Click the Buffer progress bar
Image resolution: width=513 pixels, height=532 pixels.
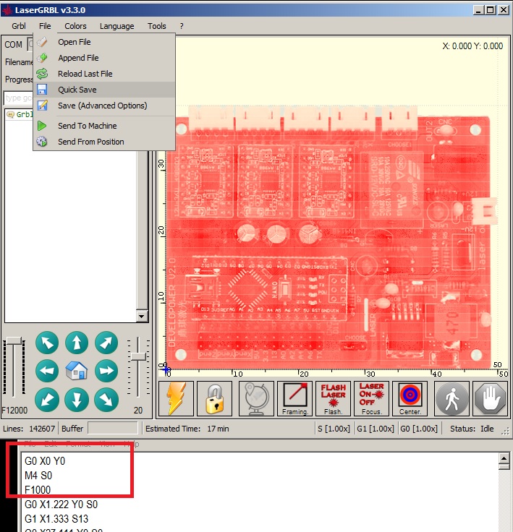(113, 429)
